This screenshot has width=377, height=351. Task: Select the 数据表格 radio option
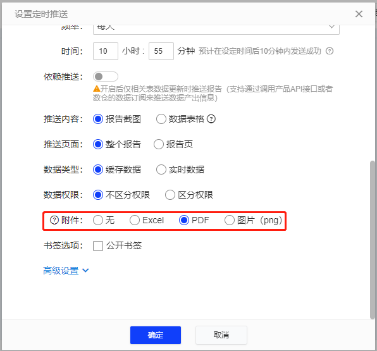(x=161, y=119)
